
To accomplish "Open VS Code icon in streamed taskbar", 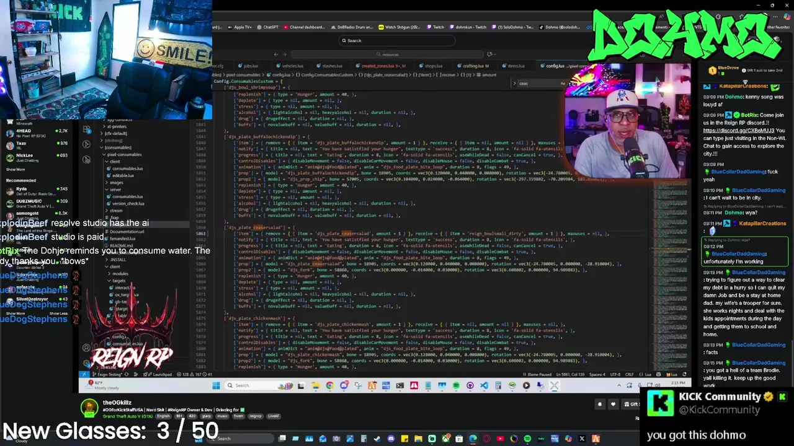I will (x=484, y=385).
